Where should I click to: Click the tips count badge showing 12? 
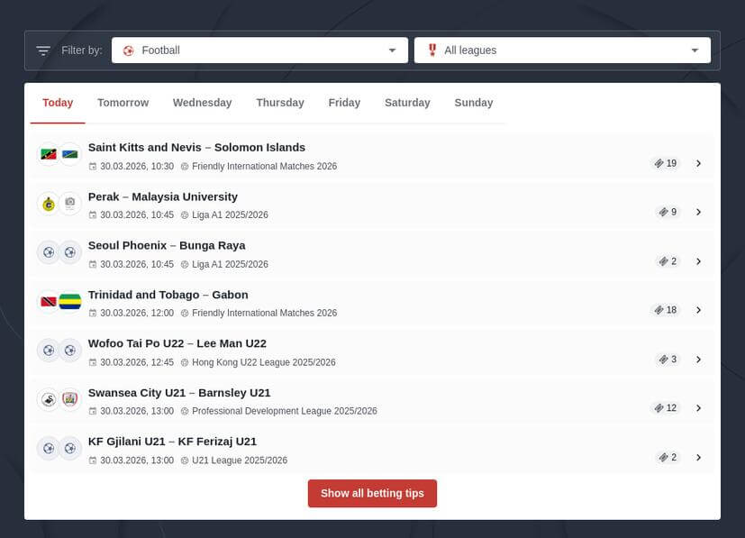[x=665, y=408]
